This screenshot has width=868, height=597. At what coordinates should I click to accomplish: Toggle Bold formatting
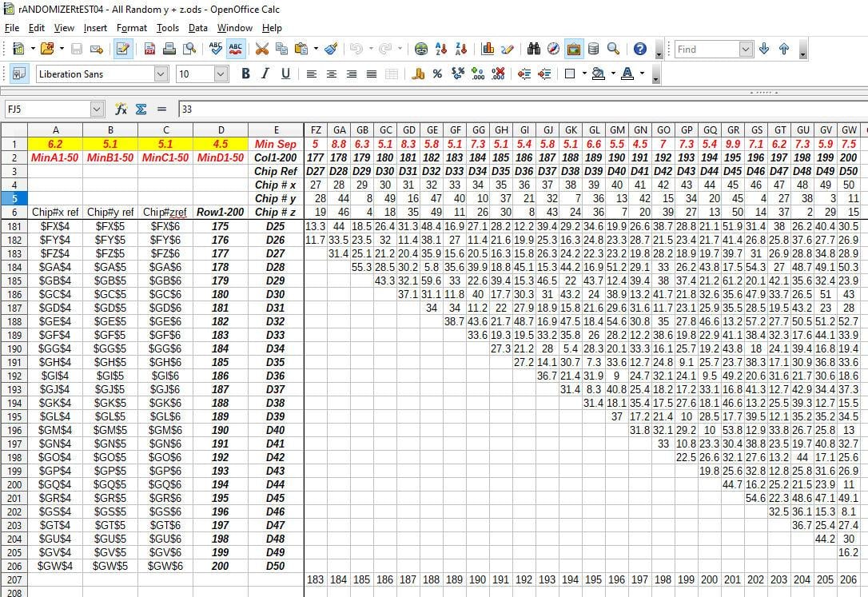(246, 74)
